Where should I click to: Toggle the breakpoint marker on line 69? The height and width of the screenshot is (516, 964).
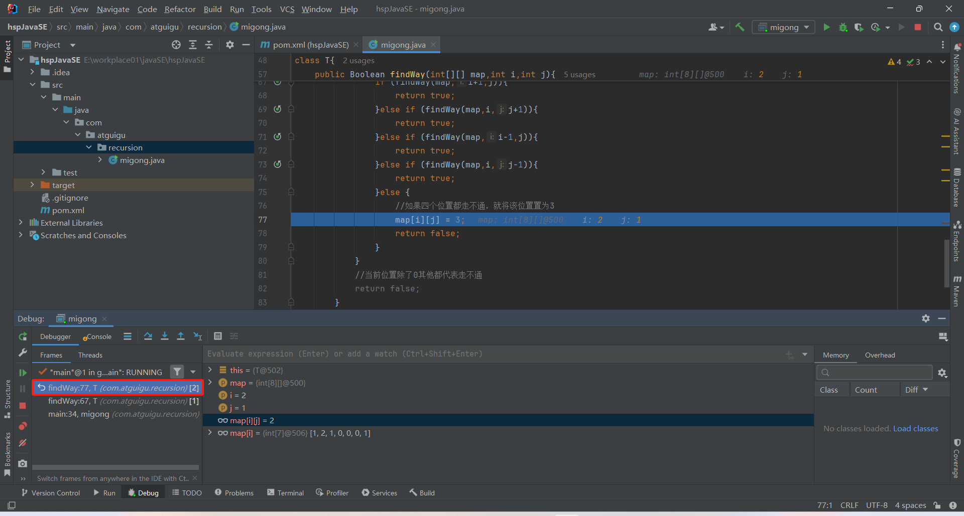click(x=278, y=109)
